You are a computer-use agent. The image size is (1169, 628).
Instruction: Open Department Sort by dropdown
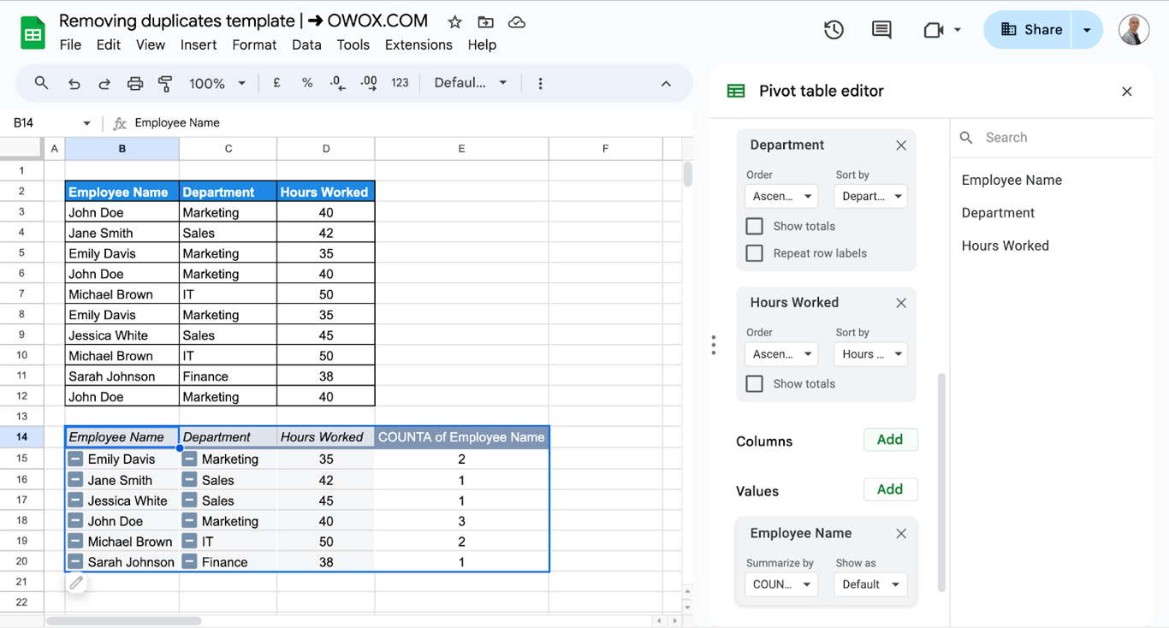[x=870, y=196]
